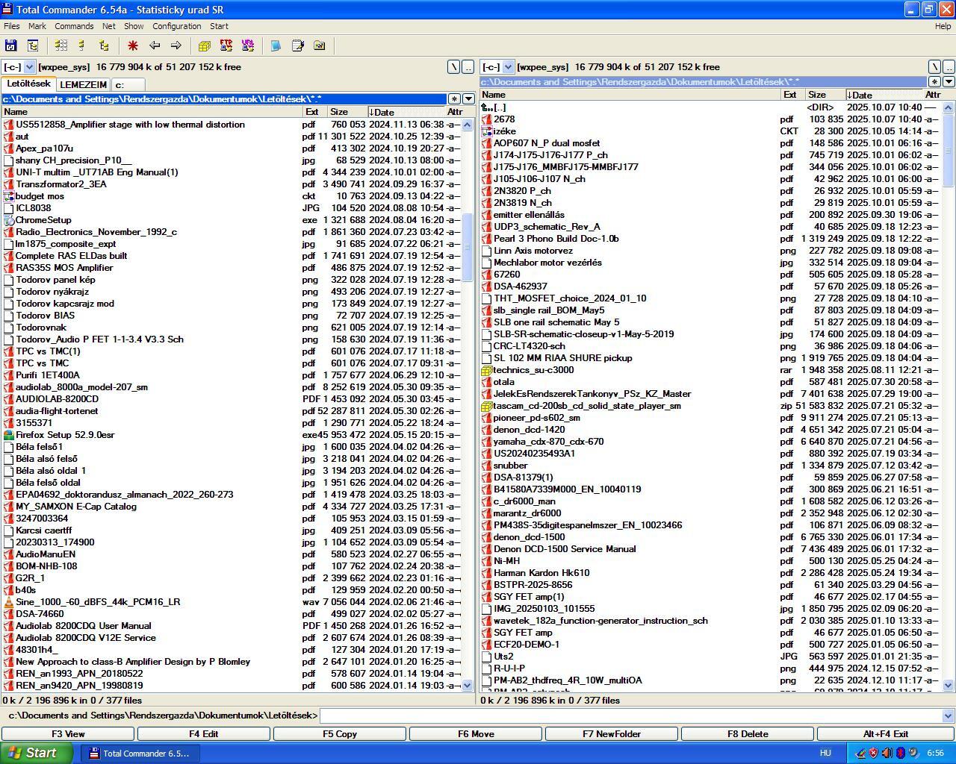956x764 pixels.
Task: Click the first colorful tray icon
Action: click(860, 754)
